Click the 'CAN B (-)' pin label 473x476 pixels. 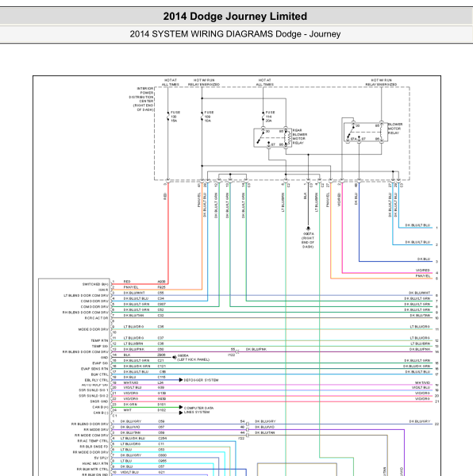tap(101, 413)
